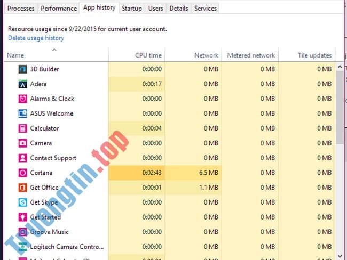Sort by CPU time column header
The height and width of the screenshot is (260, 347).
[137, 54]
